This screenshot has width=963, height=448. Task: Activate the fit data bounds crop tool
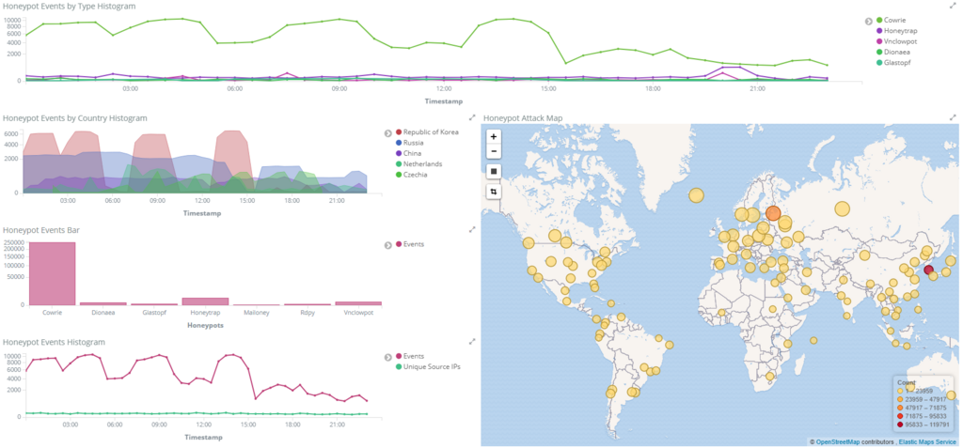[493, 192]
